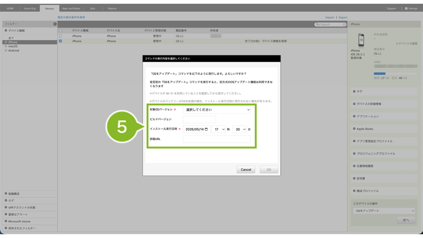Open the Reports tab
This screenshot has width=423, height=238.
[x=112, y=8]
